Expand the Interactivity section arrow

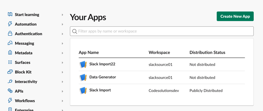click(x=63, y=82)
